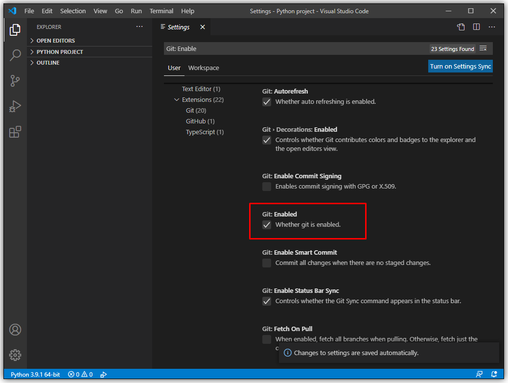Image resolution: width=508 pixels, height=383 pixels.
Task: Open the Explorer view in activity bar
Action: click(x=15, y=30)
